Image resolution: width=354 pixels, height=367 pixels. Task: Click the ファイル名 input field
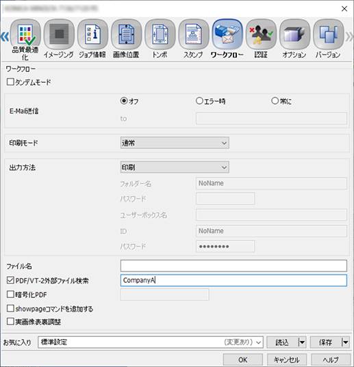pos(233,266)
